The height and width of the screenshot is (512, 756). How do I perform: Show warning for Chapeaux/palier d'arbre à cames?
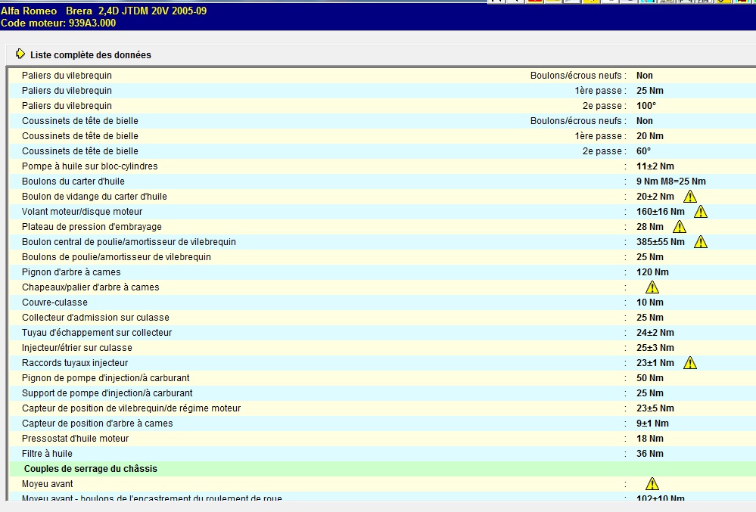652,287
